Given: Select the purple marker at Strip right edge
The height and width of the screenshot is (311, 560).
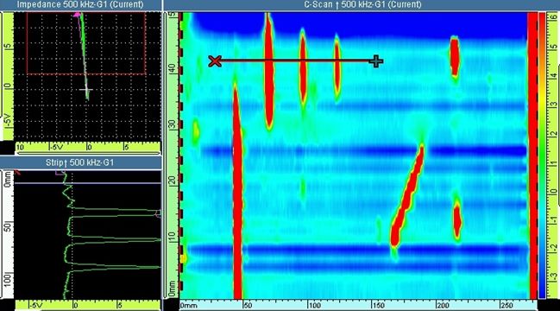Looking at the screenshot, I should coord(158,213).
